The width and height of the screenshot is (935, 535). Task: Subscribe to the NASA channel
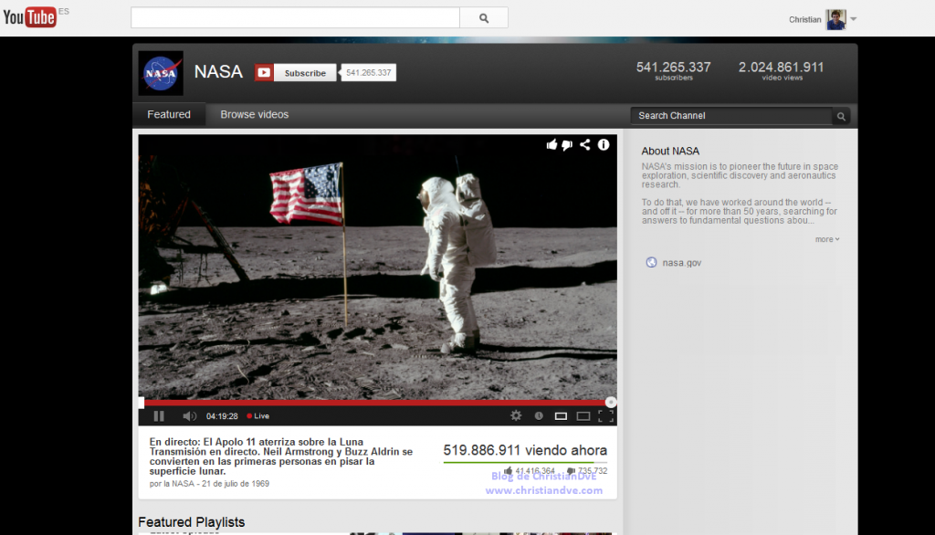305,73
